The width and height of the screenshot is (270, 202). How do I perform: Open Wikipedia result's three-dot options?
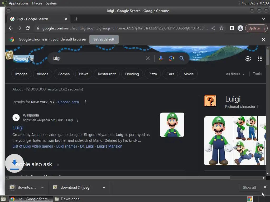click(77, 120)
